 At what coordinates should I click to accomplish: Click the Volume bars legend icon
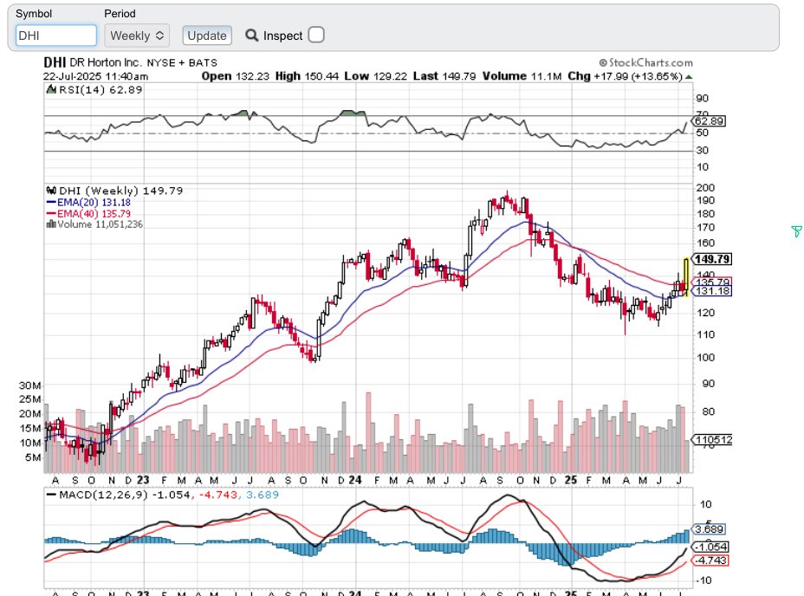pos(51,224)
